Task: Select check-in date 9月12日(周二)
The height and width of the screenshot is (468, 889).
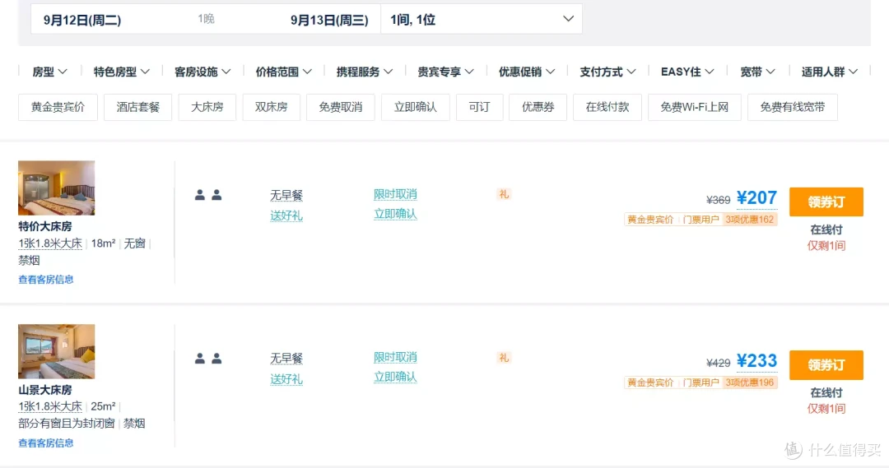Action: (x=82, y=20)
